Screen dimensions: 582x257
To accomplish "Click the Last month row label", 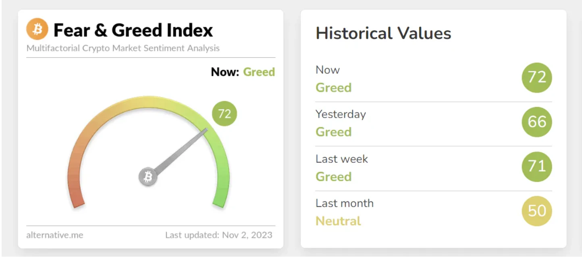I will pyautogui.click(x=345, y=203).
